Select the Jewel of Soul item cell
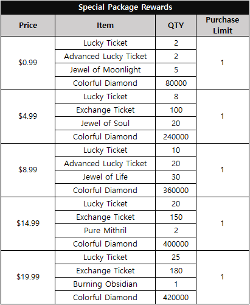This screenshot has height=305, width=250. click(x=105, y=124)
